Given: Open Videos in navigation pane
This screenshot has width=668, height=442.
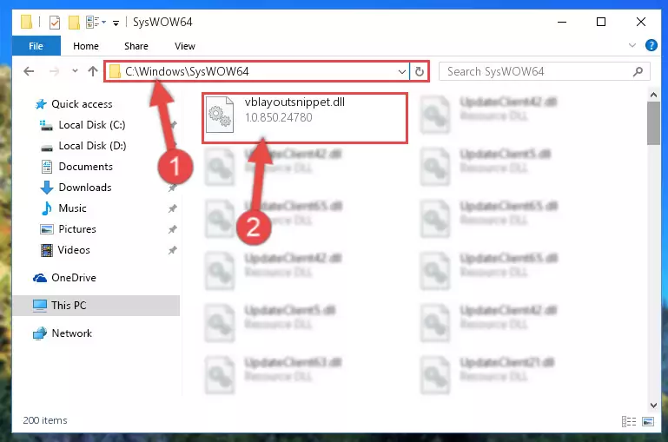Looking at the screenshot, I should click(x=74, y=250).
